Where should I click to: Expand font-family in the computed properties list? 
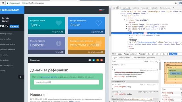coord(162,100)
